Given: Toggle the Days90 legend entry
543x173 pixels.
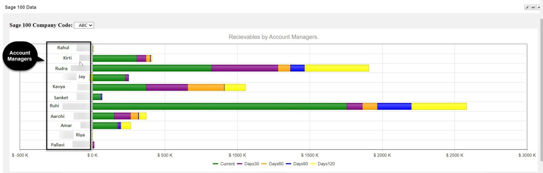Looking at the screenshot, I should click(297, 164).
